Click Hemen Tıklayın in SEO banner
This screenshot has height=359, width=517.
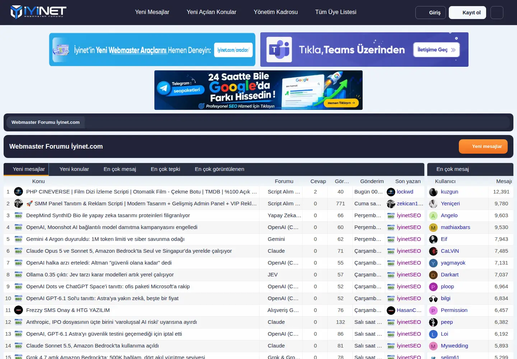tap(341, 103)
